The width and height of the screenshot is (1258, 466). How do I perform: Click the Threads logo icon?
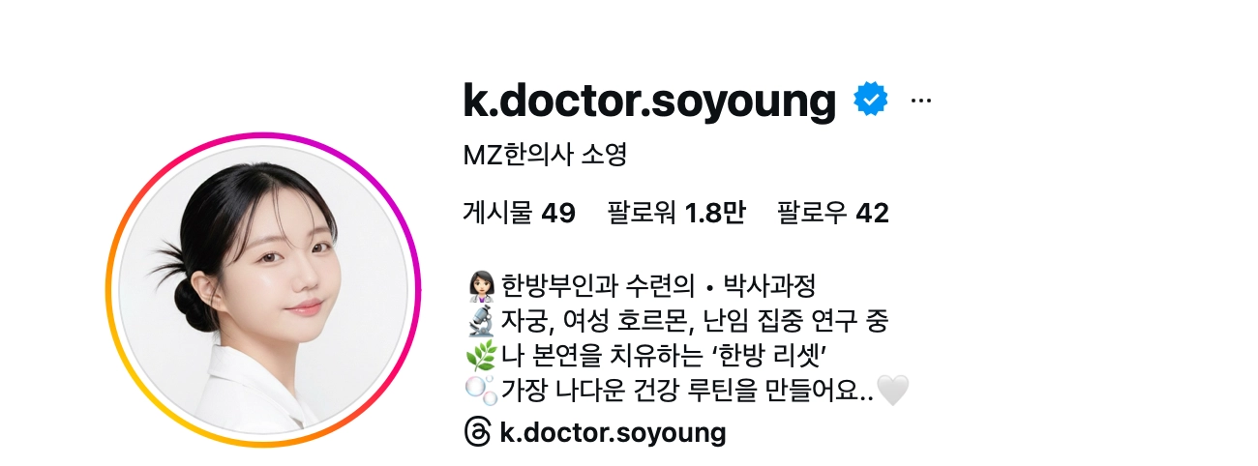click(478, 432)
